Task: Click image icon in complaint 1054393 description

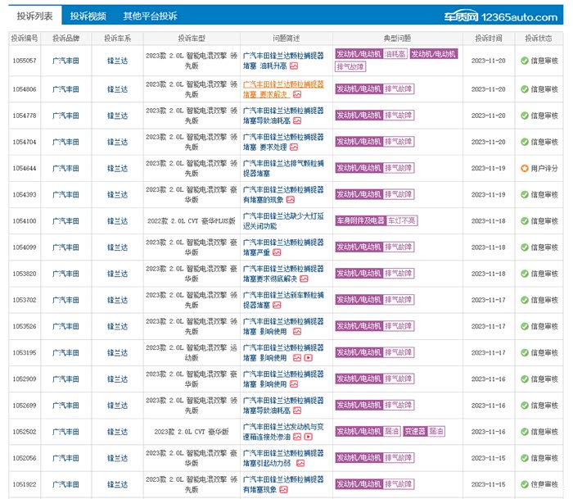Action: click(x=291, y=200)
